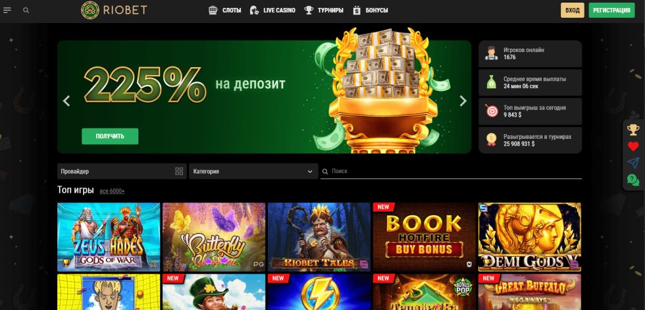
Task: Show the next banner slide
Action: tap(463, 101)
